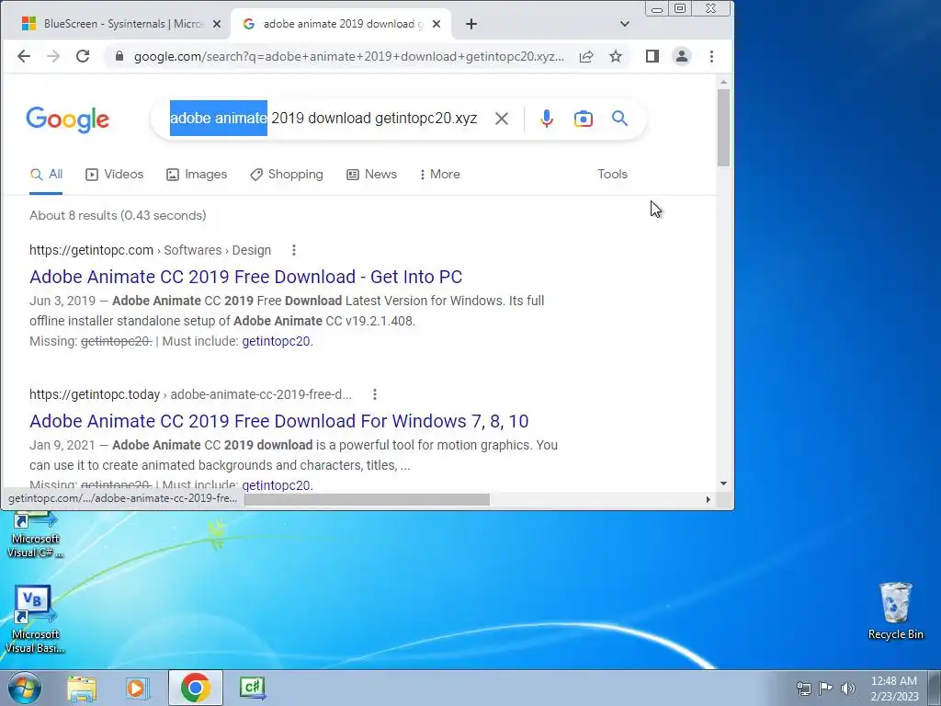Open Chrome's three-dot menu
This screenshot has height=706, width=941.
click(712, 56)
